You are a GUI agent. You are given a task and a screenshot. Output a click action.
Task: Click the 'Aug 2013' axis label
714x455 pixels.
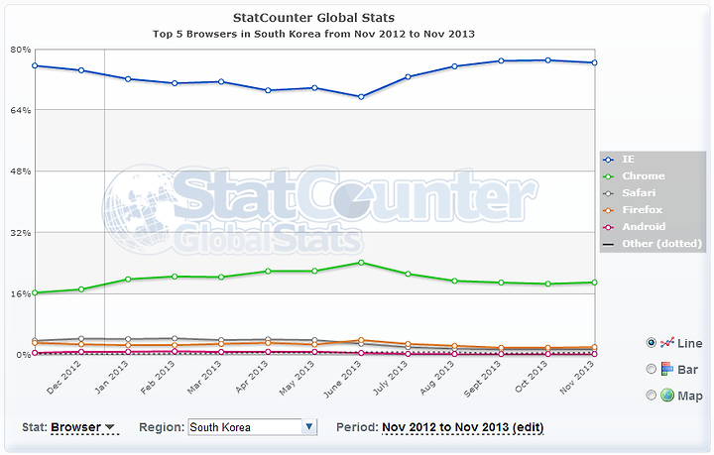[437, 378]
